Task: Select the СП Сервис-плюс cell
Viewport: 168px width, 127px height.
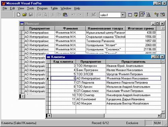Action: click(91, 91)
